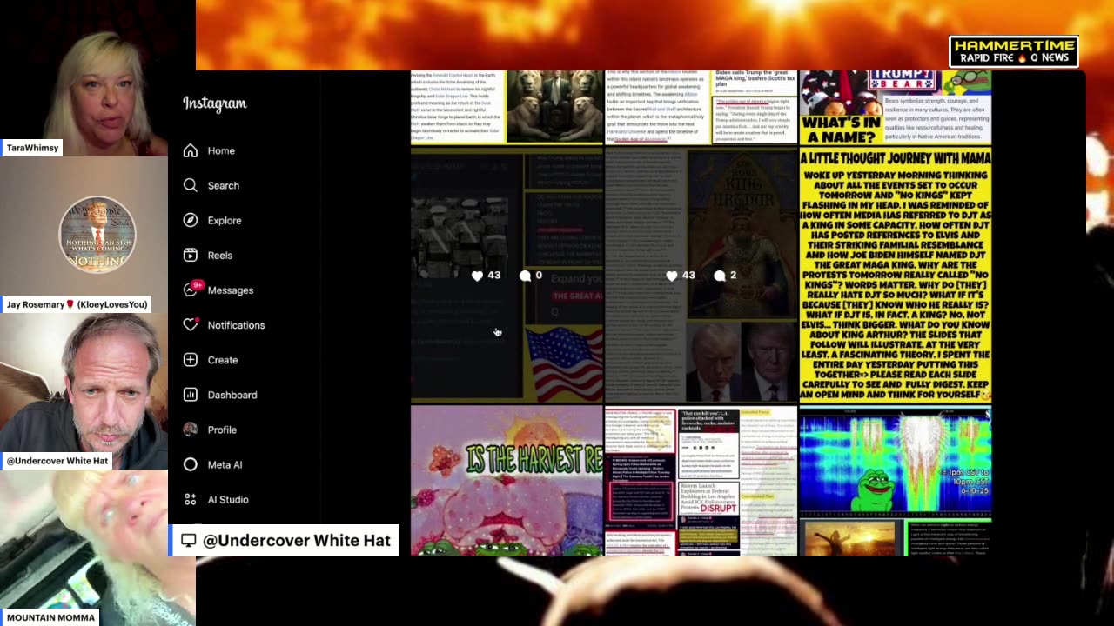This screenshot has height=626, width=1114.
Task: Open Dashboard menu label
Action: pyautogui.click(x=232, y=395)
